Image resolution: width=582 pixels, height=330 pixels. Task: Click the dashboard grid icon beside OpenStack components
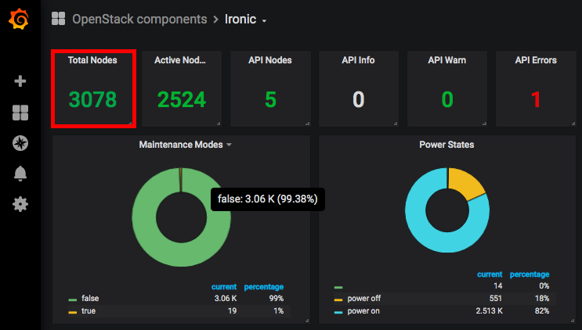(58, 19)
